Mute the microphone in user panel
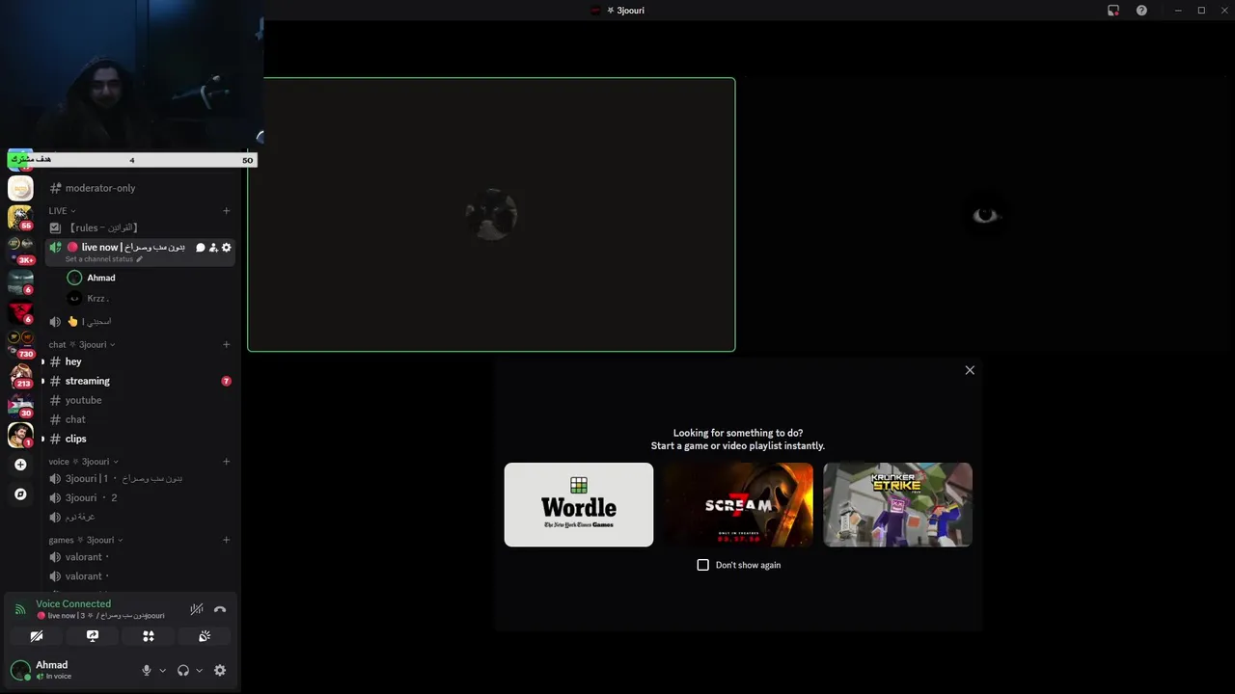Viewport: 1235px width, 694px height. [x=147, y=670]
